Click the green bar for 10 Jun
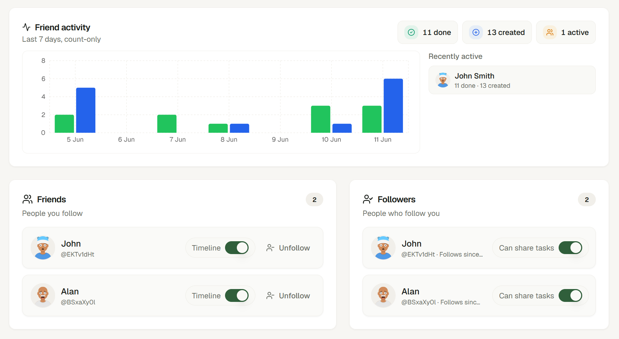619x339 pixels. [x=321, y=119]
